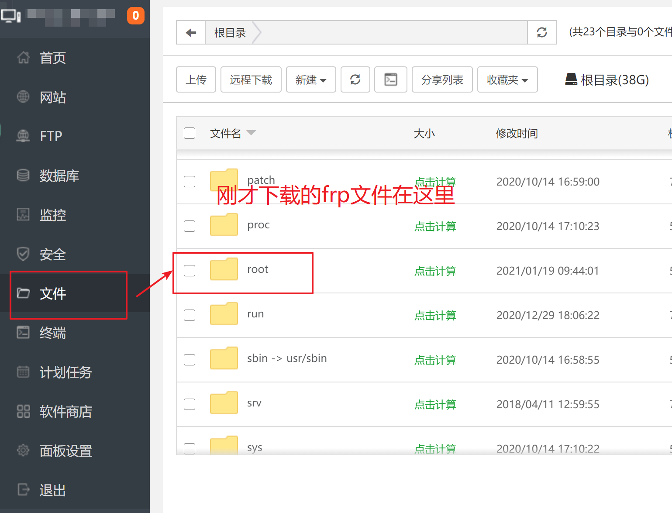Click the back arrow in path bar
This screenshot has width=672, height=513.
[x=191, y=32]
